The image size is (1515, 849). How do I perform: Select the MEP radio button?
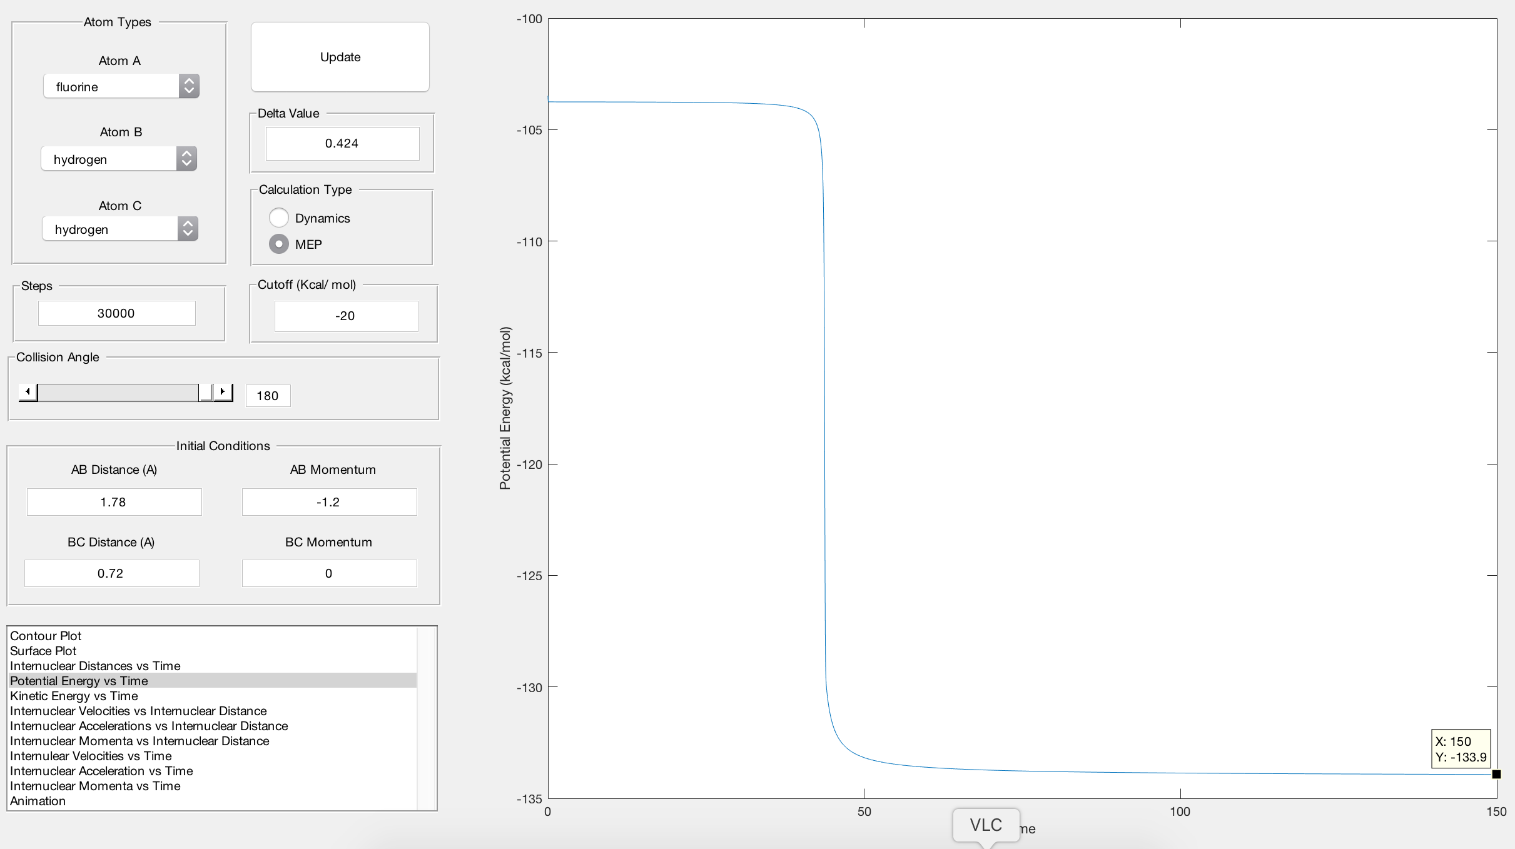[279, 244]
